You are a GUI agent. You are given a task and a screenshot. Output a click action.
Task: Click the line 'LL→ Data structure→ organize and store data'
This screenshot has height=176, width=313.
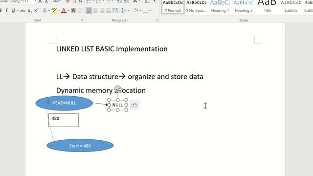pos(130,77)
